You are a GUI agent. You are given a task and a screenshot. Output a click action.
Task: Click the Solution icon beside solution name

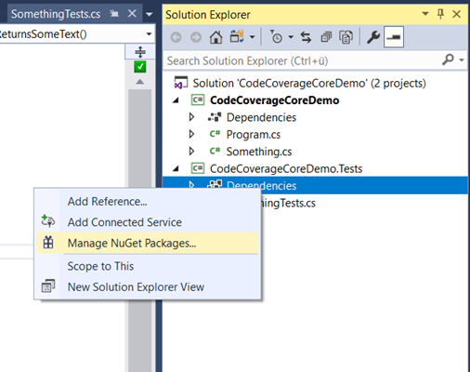[180, 83]
